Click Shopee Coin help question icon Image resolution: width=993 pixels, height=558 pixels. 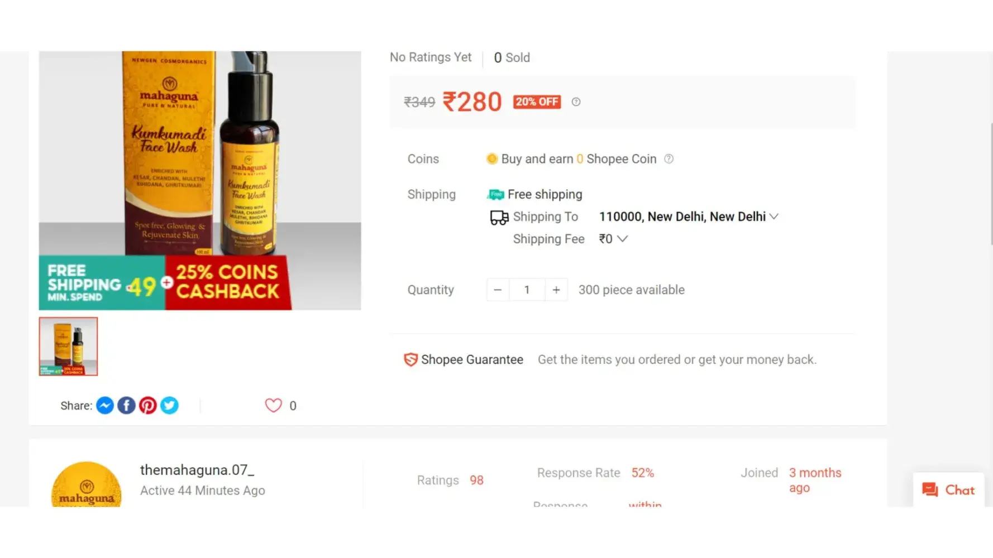pos(669,159)
